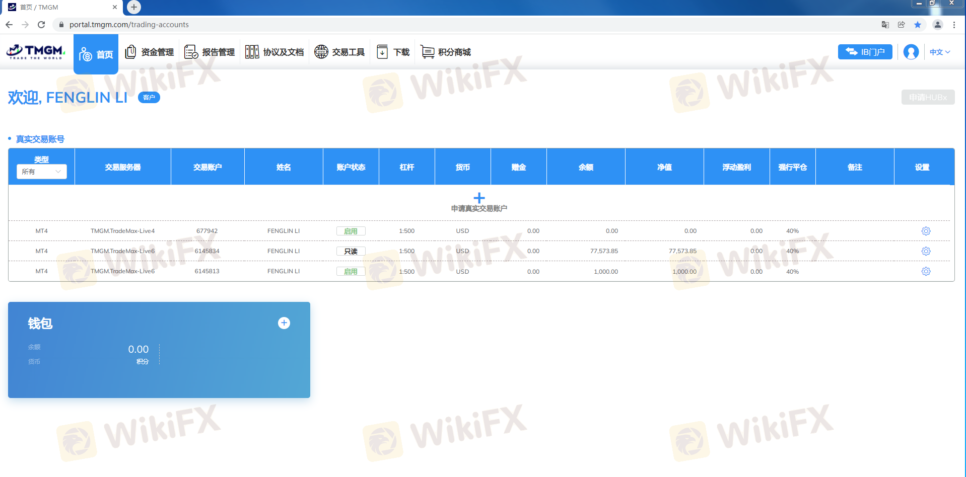Click the 浮动盈利 column header
Image resolution: width=966 pixels, height=477 pixels.
click(x=736, y=167)
